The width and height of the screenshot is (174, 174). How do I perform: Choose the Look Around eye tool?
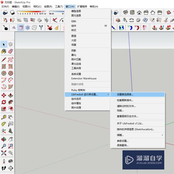[x=10, y=161]
